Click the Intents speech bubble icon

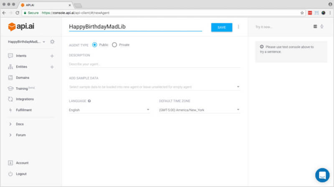10,56
